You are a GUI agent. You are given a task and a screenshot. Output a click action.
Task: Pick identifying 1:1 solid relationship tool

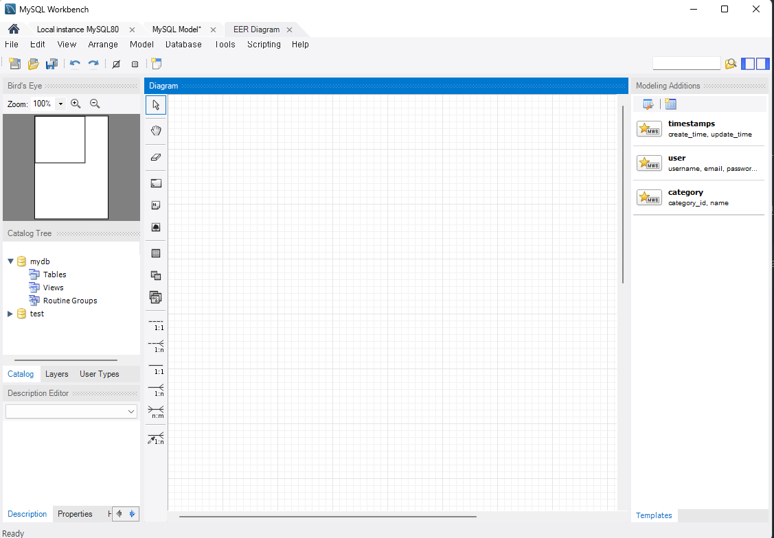[x=156, y=369]
